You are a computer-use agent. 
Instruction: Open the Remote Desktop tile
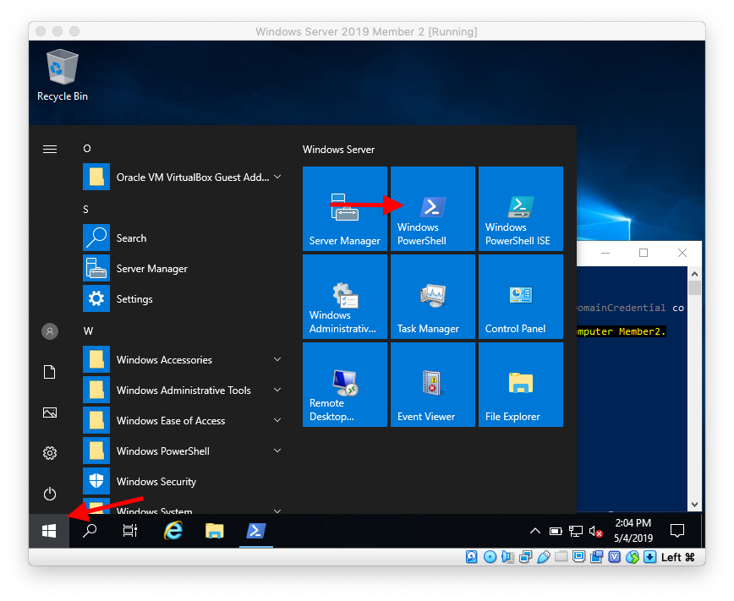[344, 385]
